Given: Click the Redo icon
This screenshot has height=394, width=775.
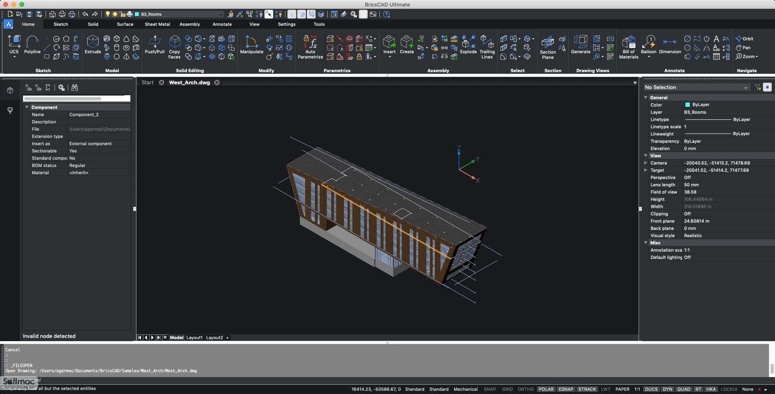Looking at the screenshot, I should coord(95,14).
